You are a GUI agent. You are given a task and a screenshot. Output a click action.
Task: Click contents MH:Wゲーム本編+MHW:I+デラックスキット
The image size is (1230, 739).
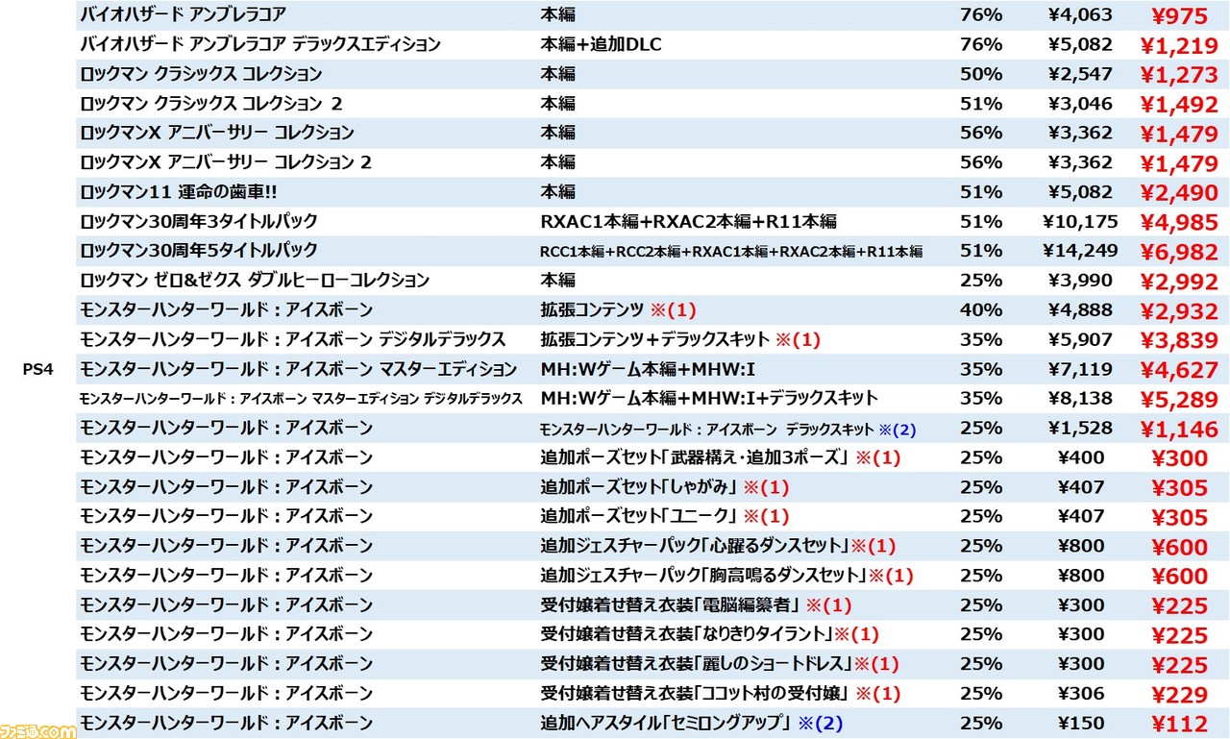pos(709,399)
